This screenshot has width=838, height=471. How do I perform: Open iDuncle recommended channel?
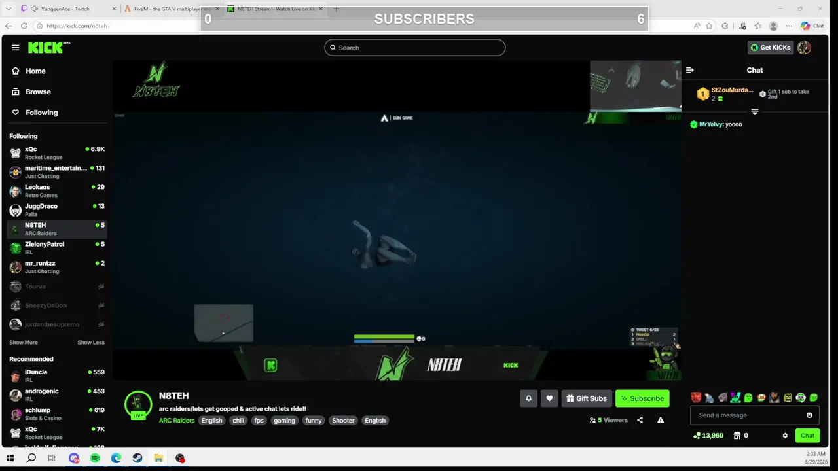tap(57, 376)
